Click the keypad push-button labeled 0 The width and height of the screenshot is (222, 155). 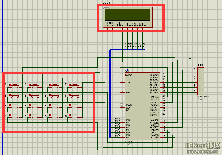coord(75,96)
